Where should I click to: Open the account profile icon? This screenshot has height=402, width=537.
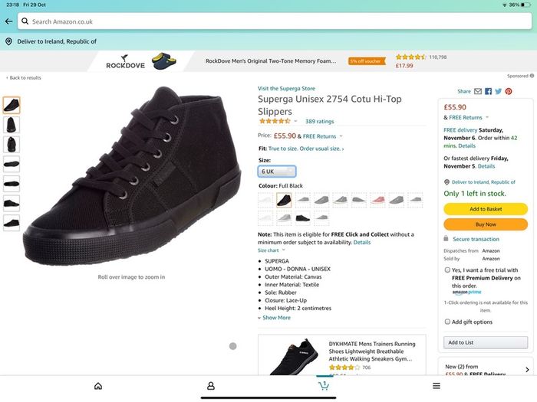click(x=211, y=386)
